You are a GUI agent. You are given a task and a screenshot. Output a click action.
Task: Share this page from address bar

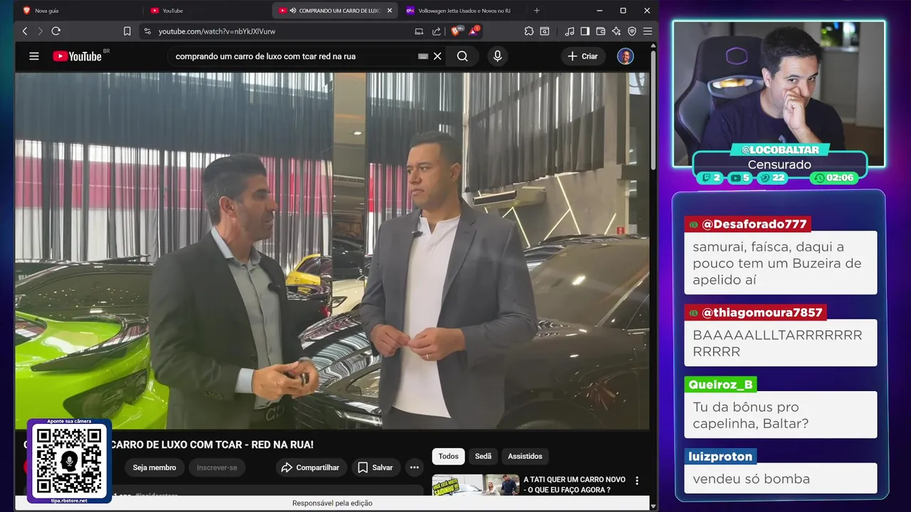pos(436,31)
